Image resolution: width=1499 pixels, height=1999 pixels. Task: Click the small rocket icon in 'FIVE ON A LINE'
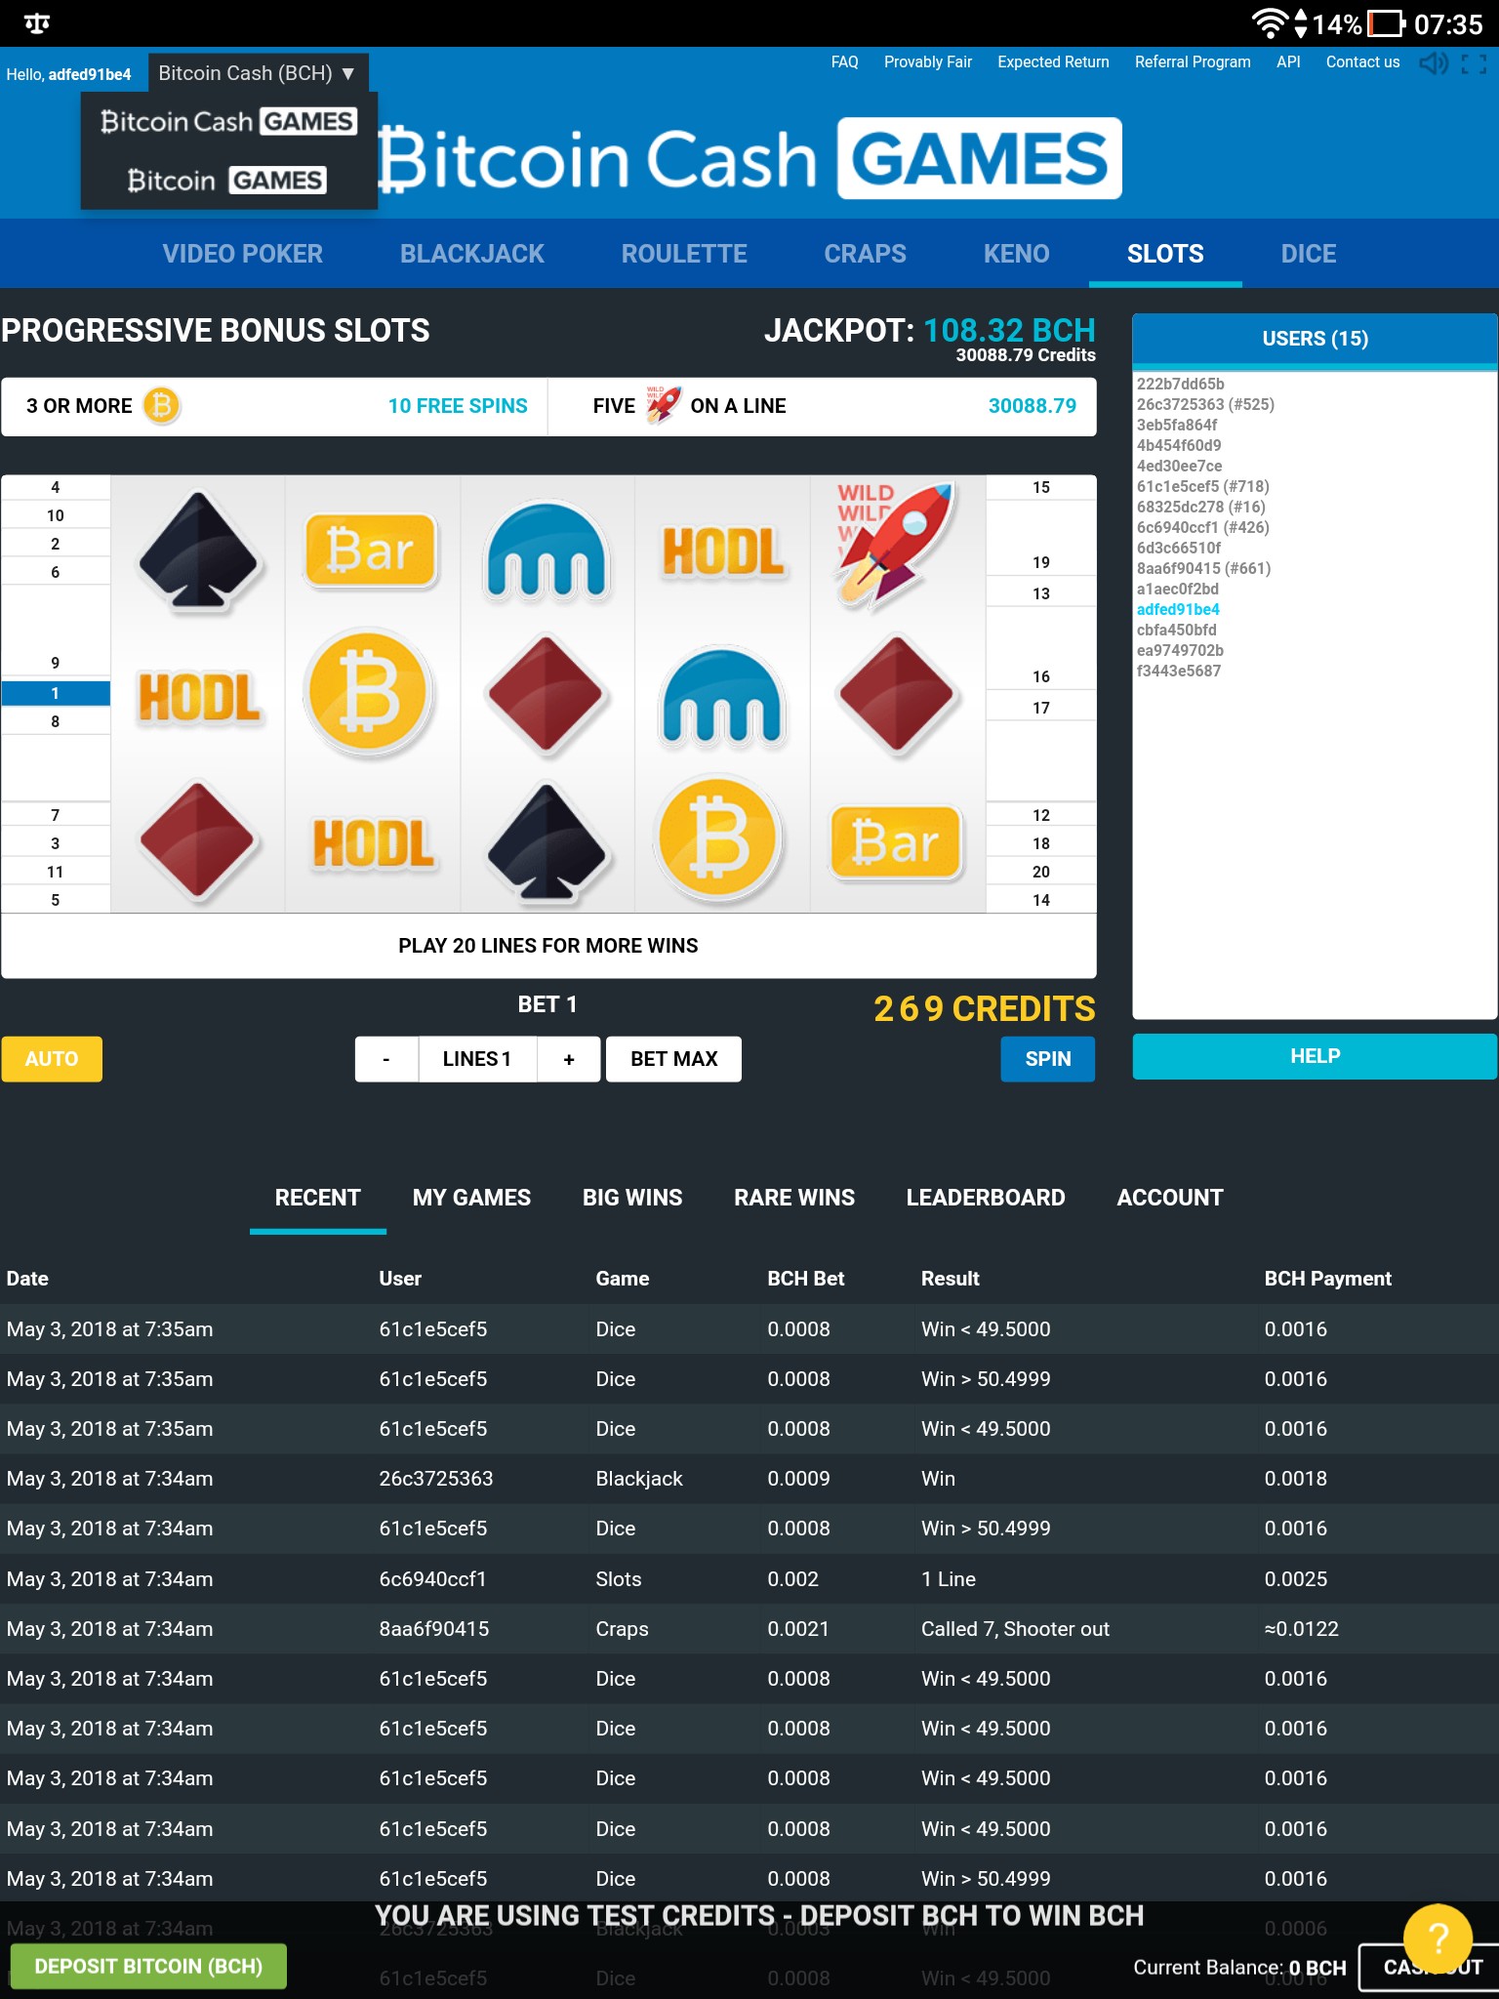coord(663,405)
